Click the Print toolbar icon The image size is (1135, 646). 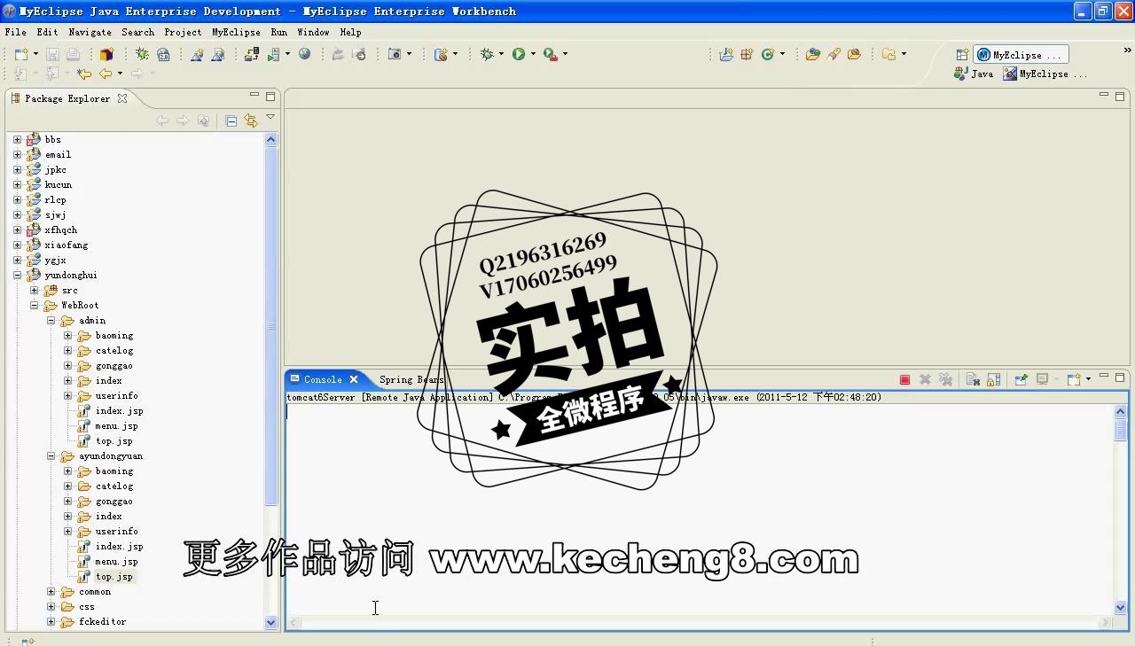click(x=73, y=54)
